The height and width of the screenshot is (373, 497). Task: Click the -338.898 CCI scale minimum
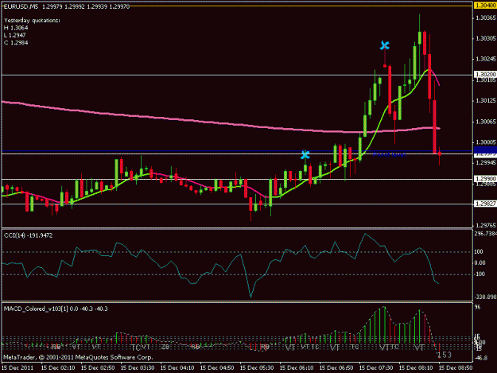(485, 297)
